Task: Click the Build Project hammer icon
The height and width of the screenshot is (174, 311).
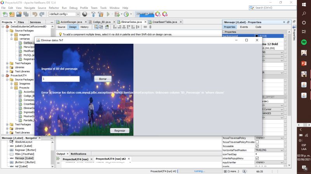Action: click(x=93, y=14)
